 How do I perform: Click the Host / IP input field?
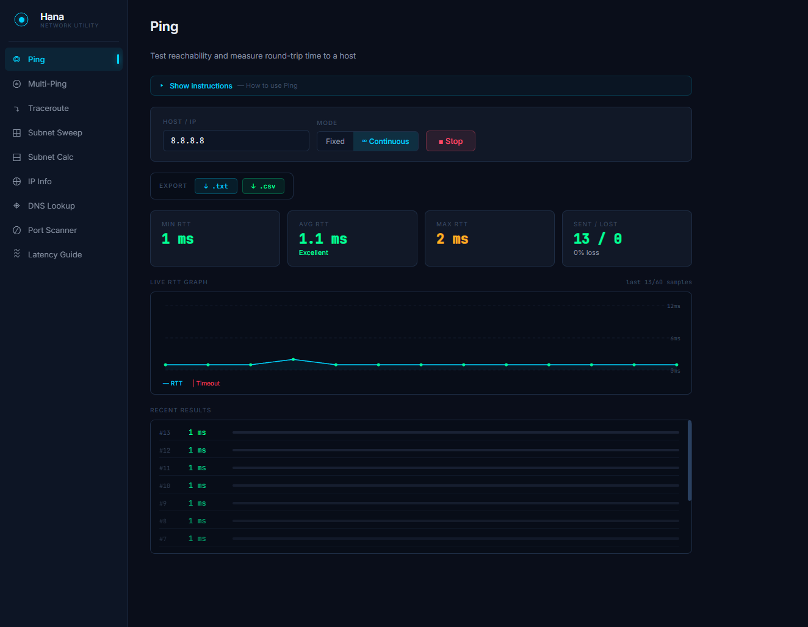tap(236, 140)
